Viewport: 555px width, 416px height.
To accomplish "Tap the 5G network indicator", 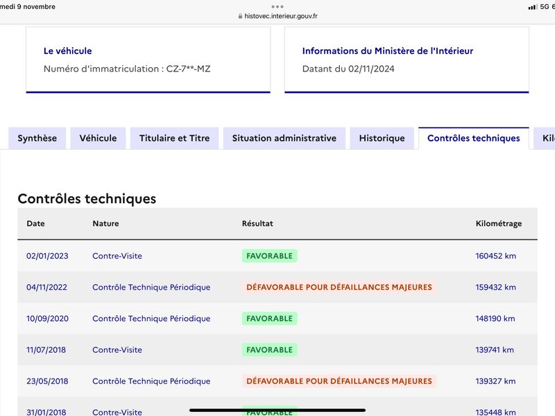I will [x=545, y=7].
